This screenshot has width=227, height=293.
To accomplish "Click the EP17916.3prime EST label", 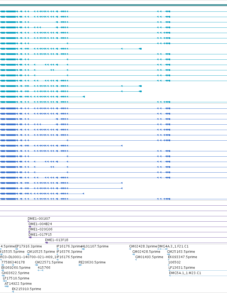I will (x=29, y=246).
